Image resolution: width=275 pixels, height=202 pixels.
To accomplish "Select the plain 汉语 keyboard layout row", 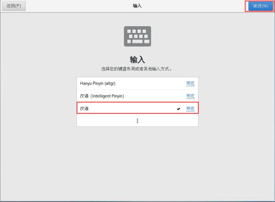I will (137, 109).
